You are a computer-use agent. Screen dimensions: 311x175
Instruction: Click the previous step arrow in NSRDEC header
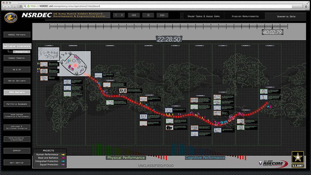pos(116,15)
